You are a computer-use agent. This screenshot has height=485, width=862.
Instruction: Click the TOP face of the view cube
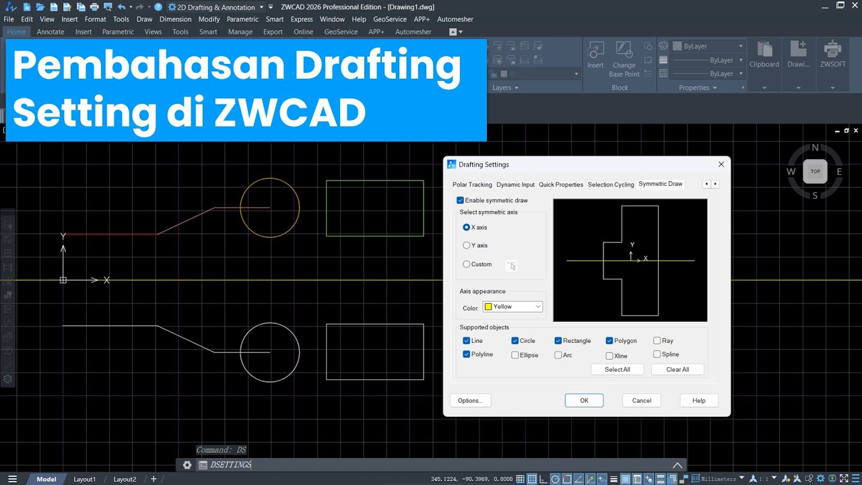(x=815, y=171)
